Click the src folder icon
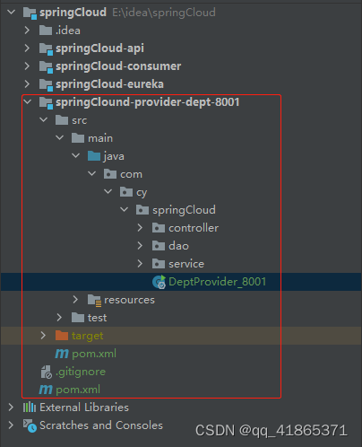 pos(62,120)
